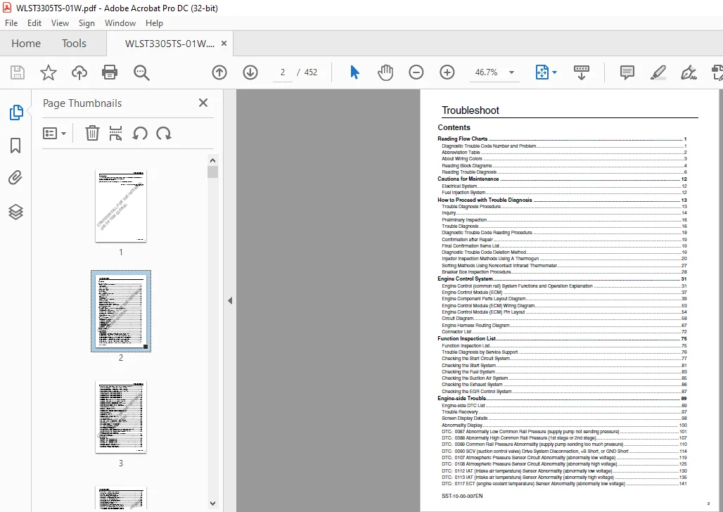Rotate page clockwise

pos(164,134)
